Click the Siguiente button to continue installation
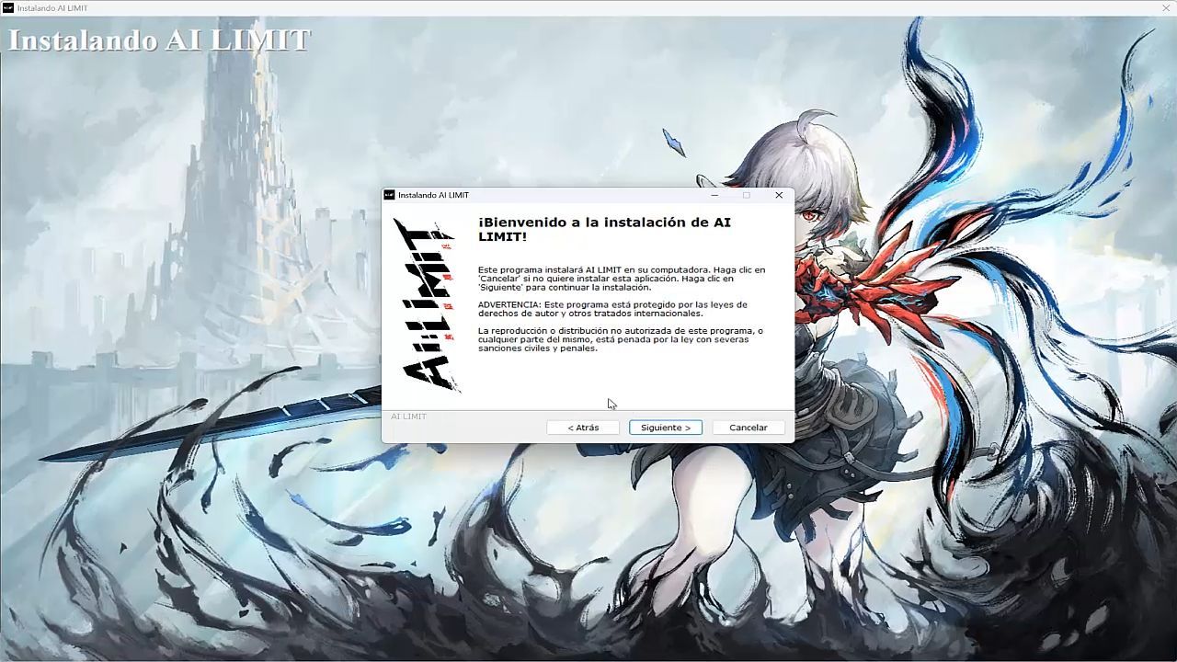Screen dimensions: 1177x662 click(x=666, y=428)
